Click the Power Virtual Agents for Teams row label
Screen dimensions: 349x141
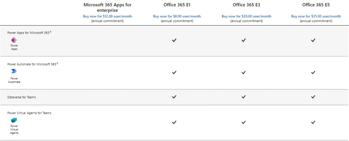(29, 113)
